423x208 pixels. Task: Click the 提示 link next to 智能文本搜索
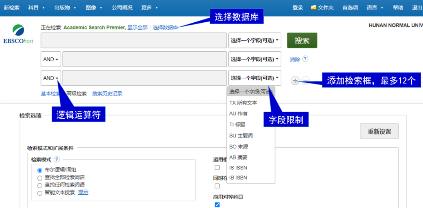pyautogui.click(x=83, y=192)
